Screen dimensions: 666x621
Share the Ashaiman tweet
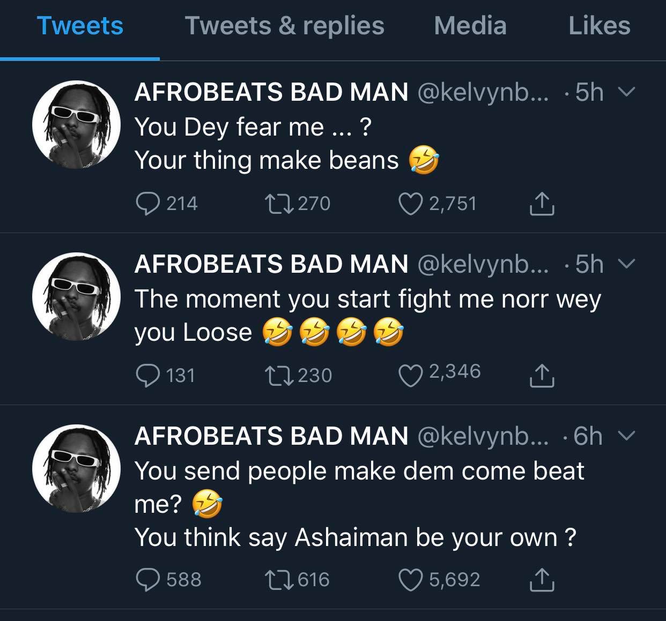coord(542,580)
